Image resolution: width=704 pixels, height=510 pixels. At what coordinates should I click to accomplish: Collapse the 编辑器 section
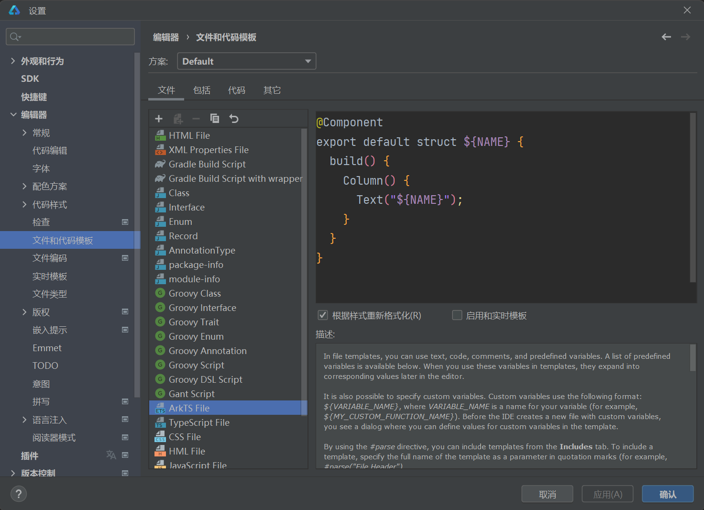(x=13, y=114)
